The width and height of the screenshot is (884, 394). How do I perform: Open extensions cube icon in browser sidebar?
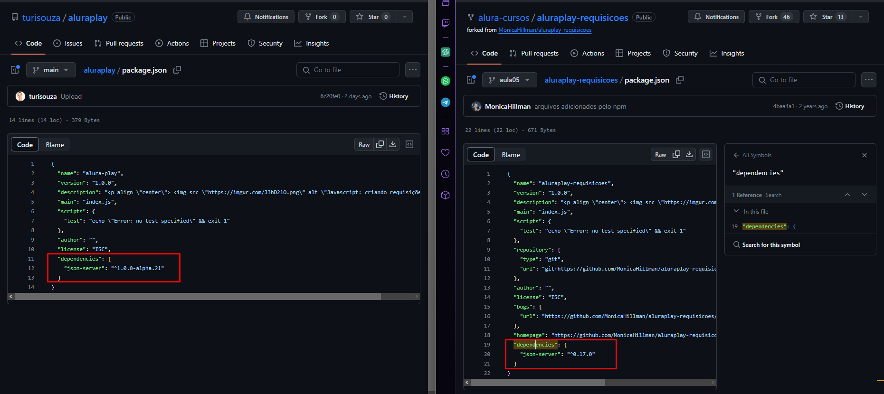click(x=446, y=195)
